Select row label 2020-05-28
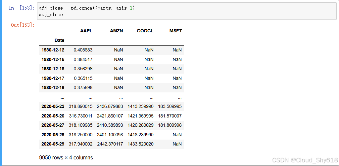Viewport: 339px width, 166px height. click(53, 135)
